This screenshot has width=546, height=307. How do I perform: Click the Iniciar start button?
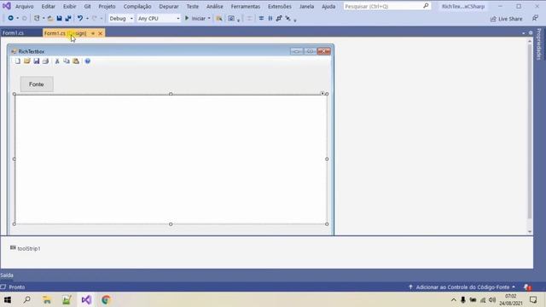pos(195,19)
